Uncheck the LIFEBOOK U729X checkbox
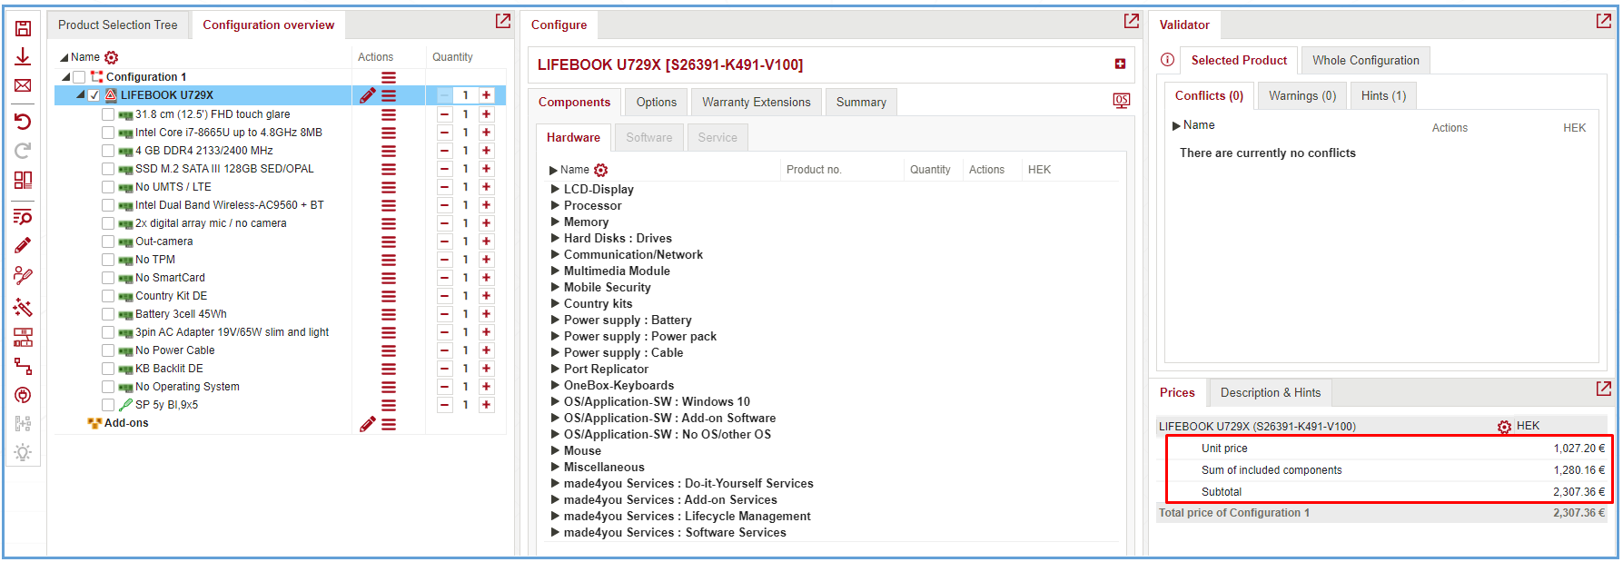The image size is (1623, 562). point(94,95)
